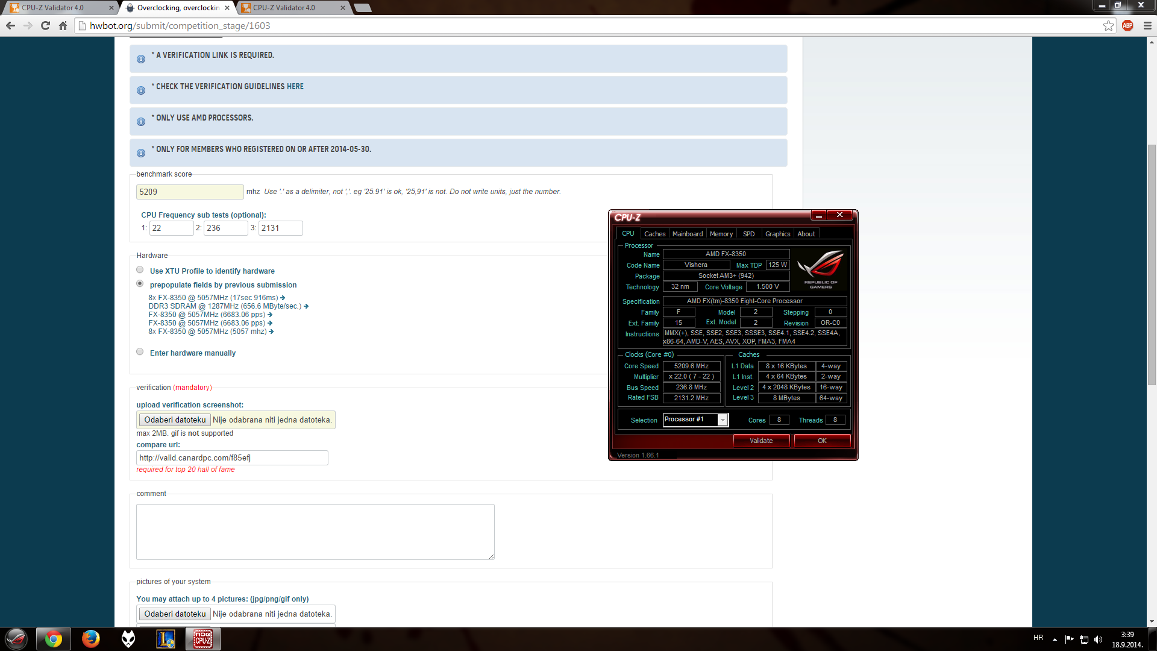Screen dimensions: 1157x651
Task: Open ROG CPU-Z taskbar icon
Action: [203, 639]
